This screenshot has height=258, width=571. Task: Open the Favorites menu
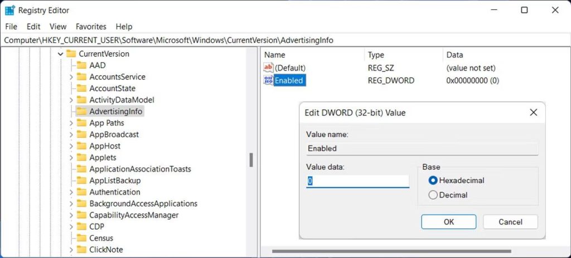pyautogui.click(x=91, y=26)
